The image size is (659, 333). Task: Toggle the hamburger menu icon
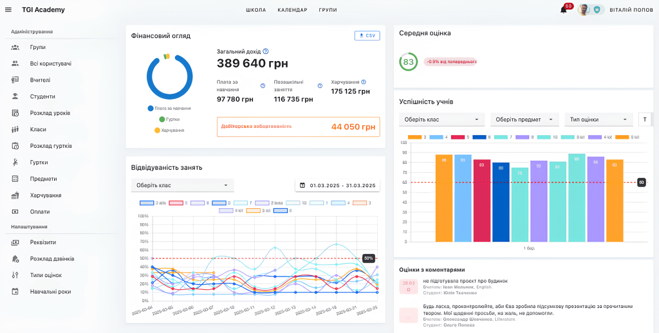point(8,10)
